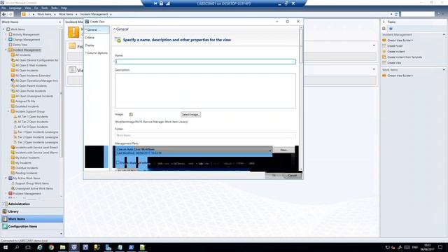Click the clipboard icon in Tasks pane
The height and width of the screenshot is (252, 448).
pos(384,29)
